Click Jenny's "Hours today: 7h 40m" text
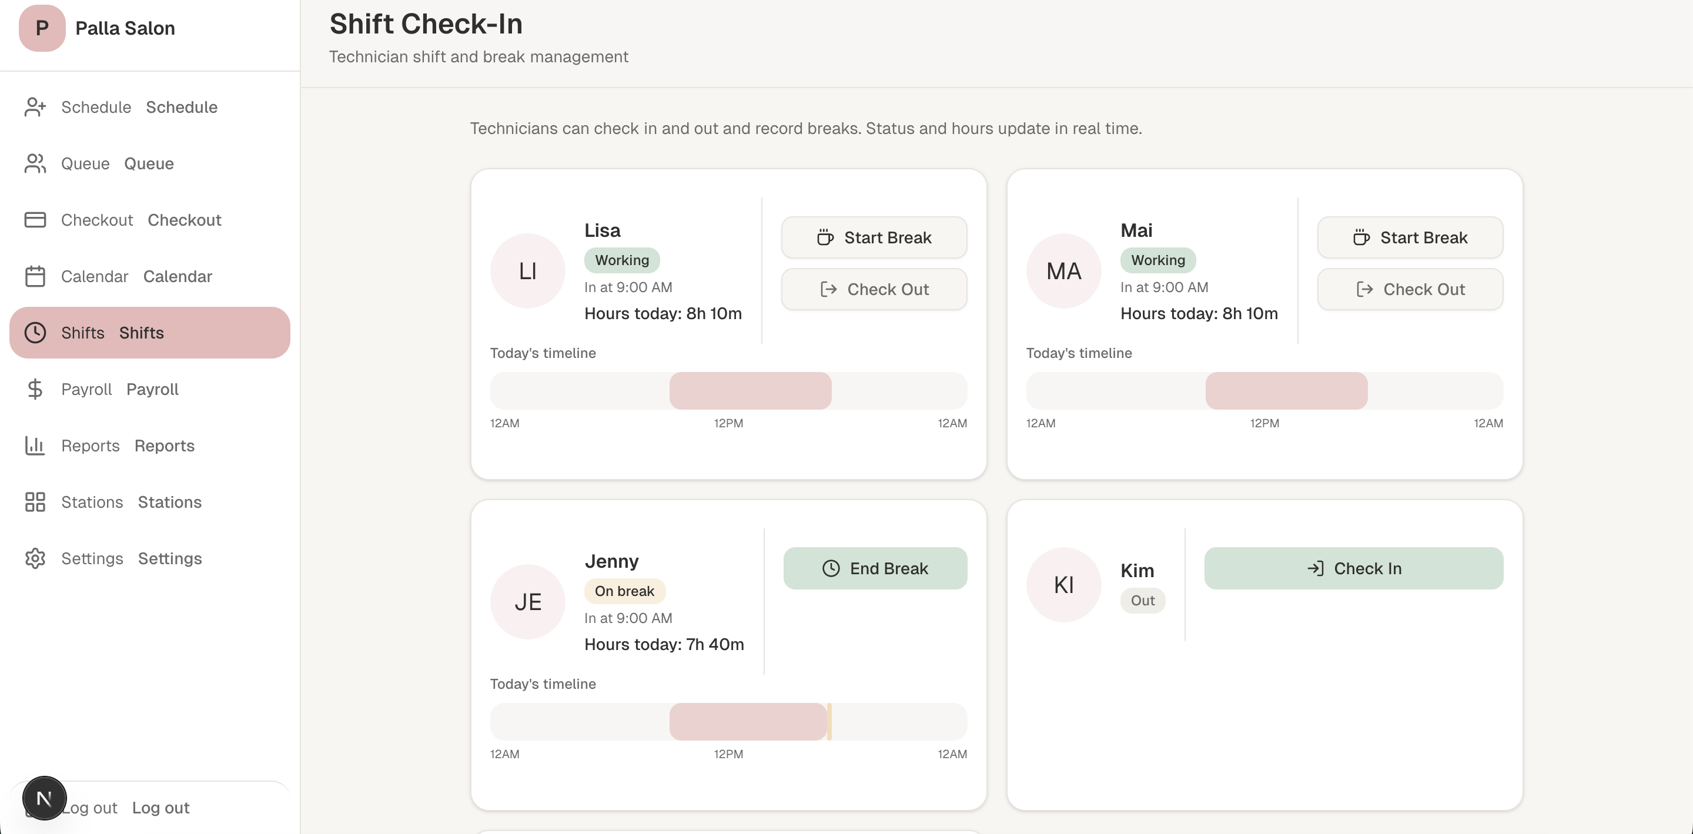 click(x=664, y=645)
